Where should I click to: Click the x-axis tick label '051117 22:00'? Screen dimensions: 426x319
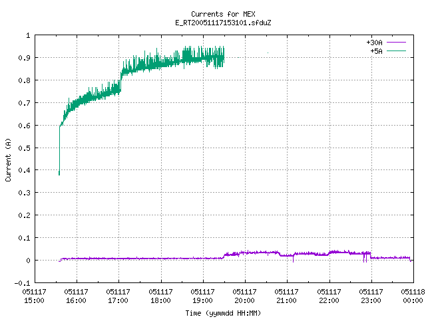point(329,296)
